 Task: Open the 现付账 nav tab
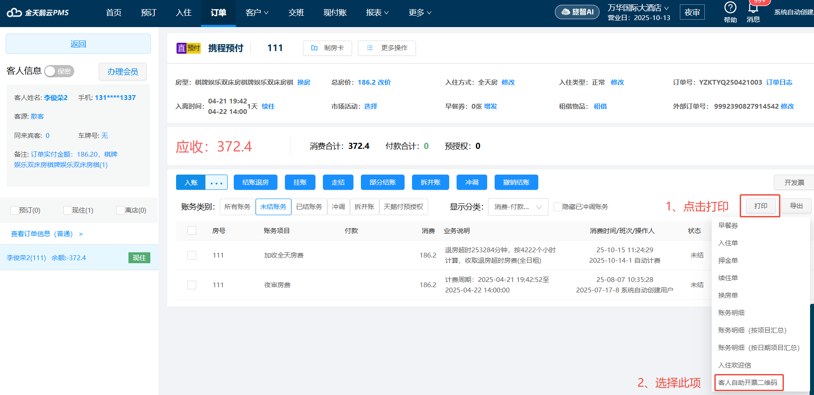(x=335, y=13)
